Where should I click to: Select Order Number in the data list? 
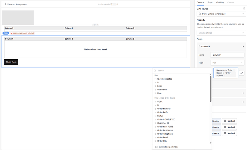[x=164, y=109]
